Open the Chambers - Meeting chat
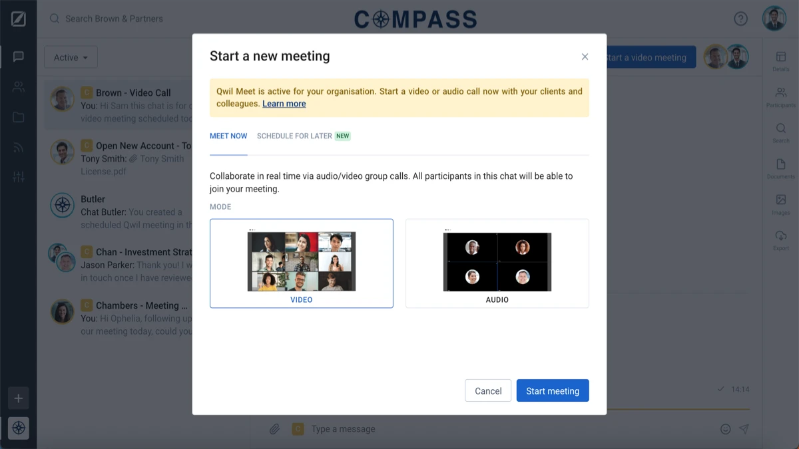The image size is (799, 449). click(x=118, y=318)
